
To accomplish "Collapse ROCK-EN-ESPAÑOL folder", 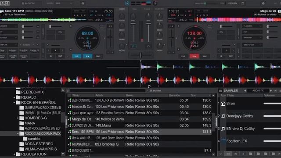I will point(14,103).
